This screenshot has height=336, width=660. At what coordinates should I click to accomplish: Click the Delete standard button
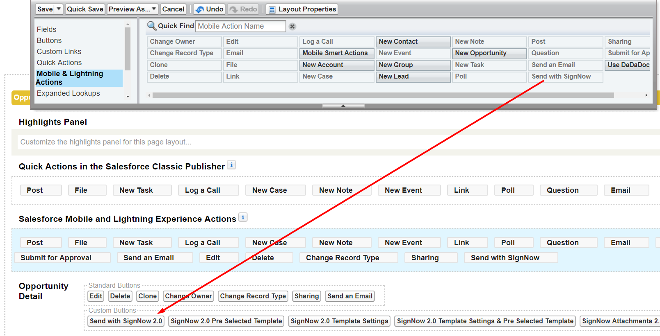[120, 296]
